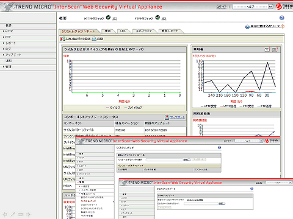The width and height of the screenshot is (293, 219).
Task: Open ヘルプ dropdown in OS Update window
Action: (x=279, y=182)
